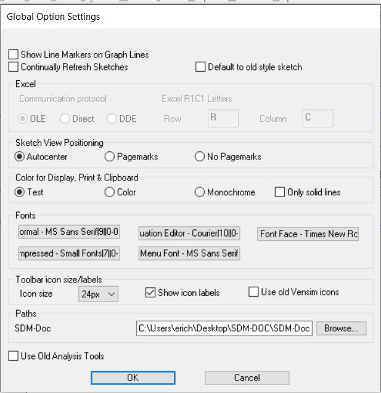
Task: Open Font Face Times New Roman button
Action: 308,234
